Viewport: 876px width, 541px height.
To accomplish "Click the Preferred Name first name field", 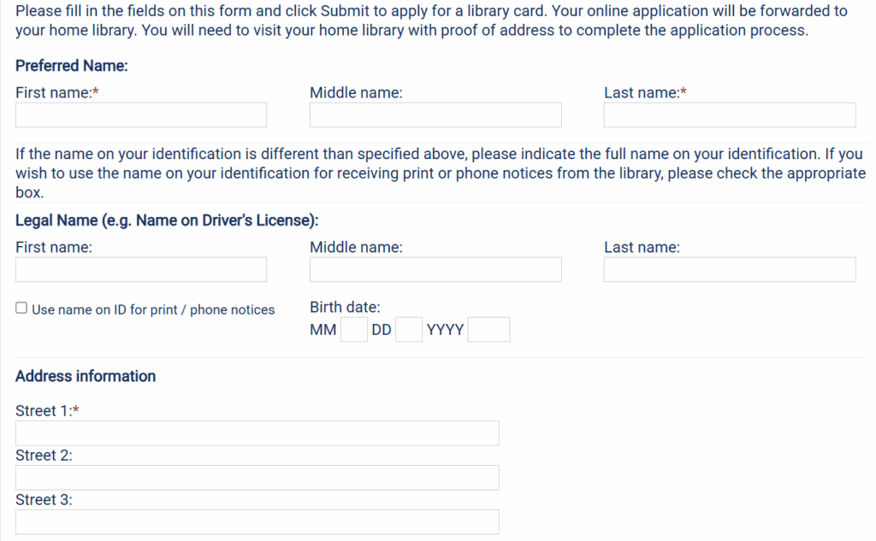I will (141, 115).
